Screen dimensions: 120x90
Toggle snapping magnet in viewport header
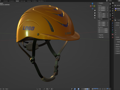(x=47, y=89)
